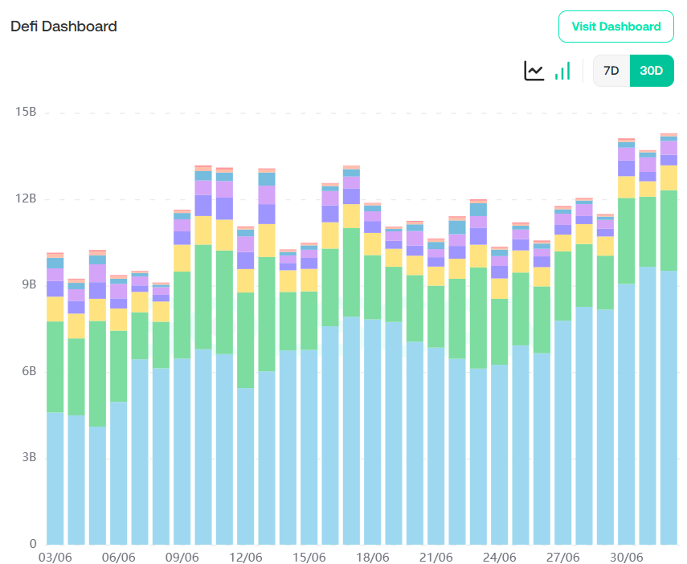Click the 06/06 x-axis date label
The width and height of the screenshot is (687, 564).
(x=118, y=557)
